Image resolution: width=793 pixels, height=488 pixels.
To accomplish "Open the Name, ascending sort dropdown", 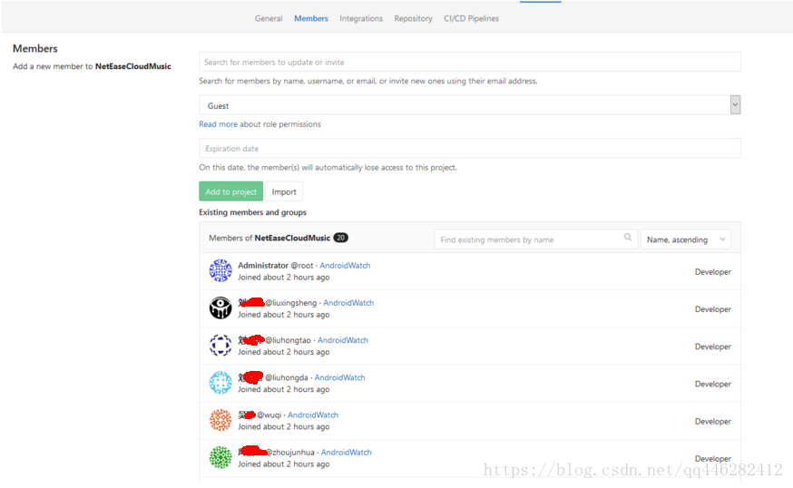I will [686, 239].
